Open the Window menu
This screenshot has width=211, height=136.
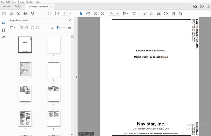click(30, 2)
